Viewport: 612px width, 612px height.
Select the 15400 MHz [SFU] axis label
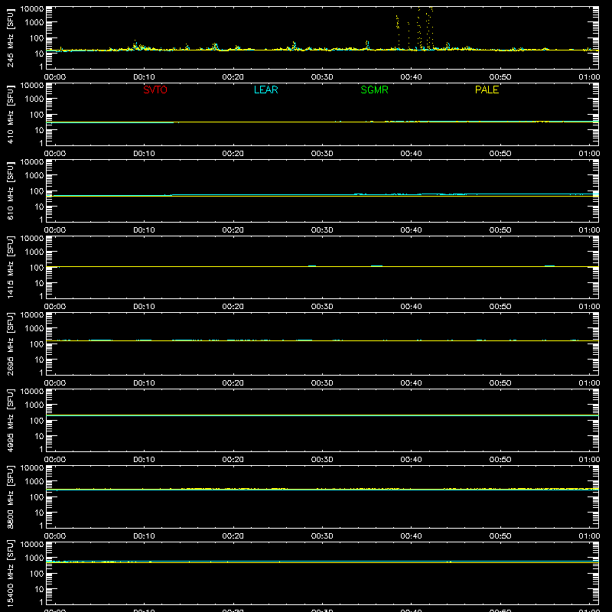[x=10, y=573]
